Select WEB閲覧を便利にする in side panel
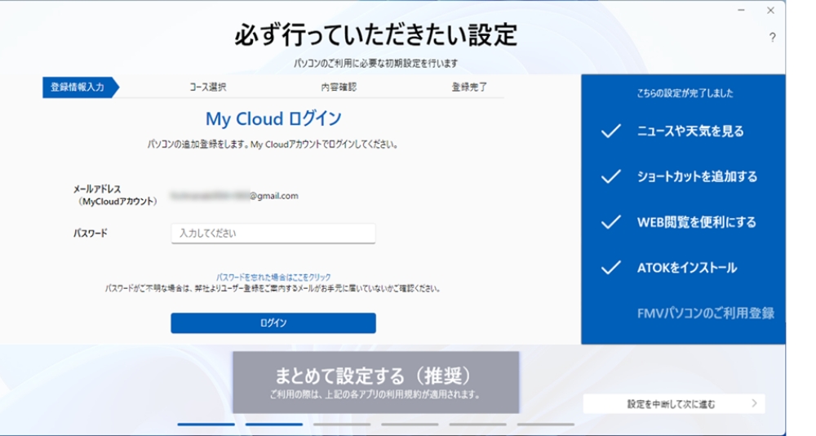 click(697, 222)
